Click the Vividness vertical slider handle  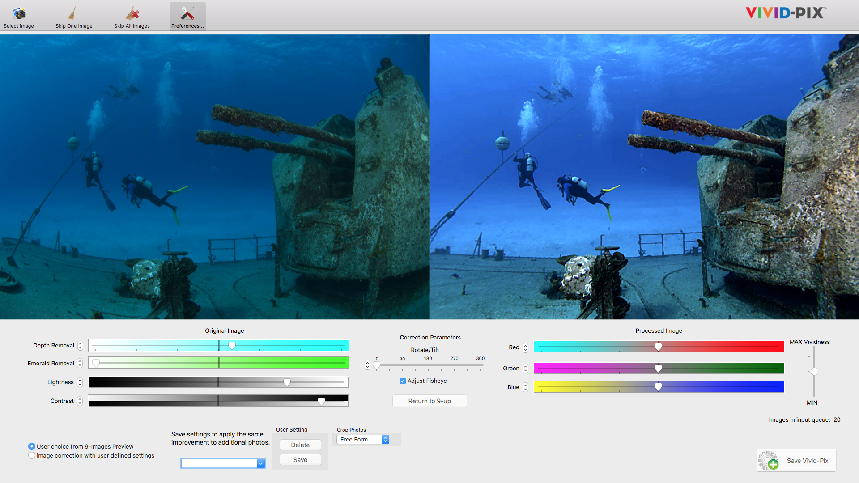pyautogui.click(x=814, y=372)
